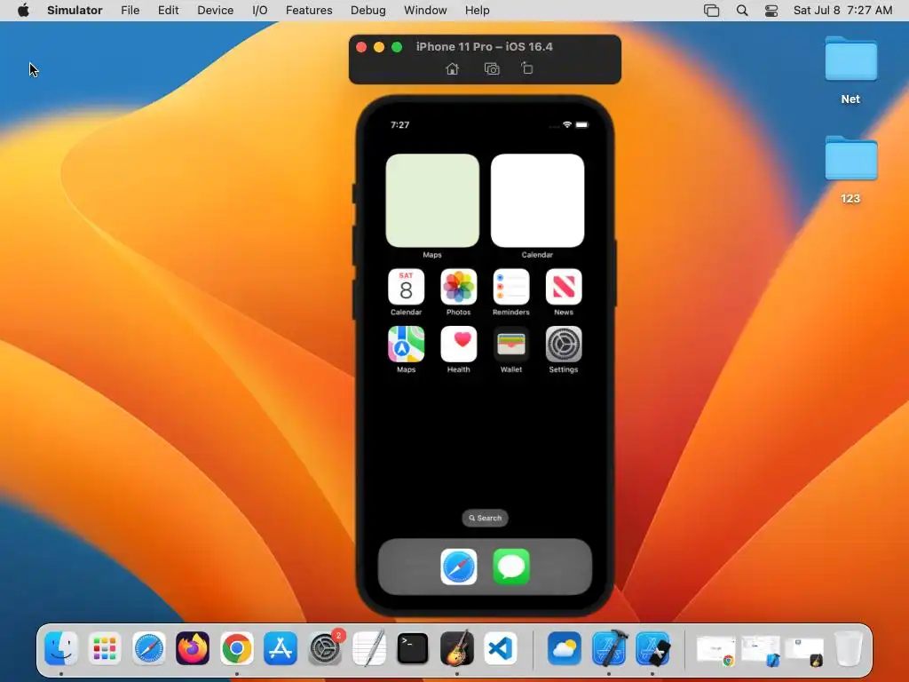Open TextEdit from the Dock
The width and height of the screenshot is (909, 682).
(368, 647)
